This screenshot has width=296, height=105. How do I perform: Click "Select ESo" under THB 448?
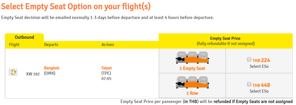259,91
